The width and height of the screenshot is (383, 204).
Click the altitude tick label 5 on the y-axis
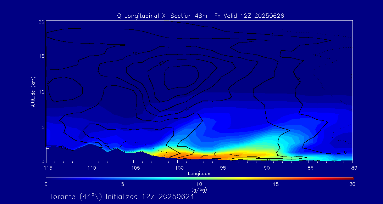43,127
